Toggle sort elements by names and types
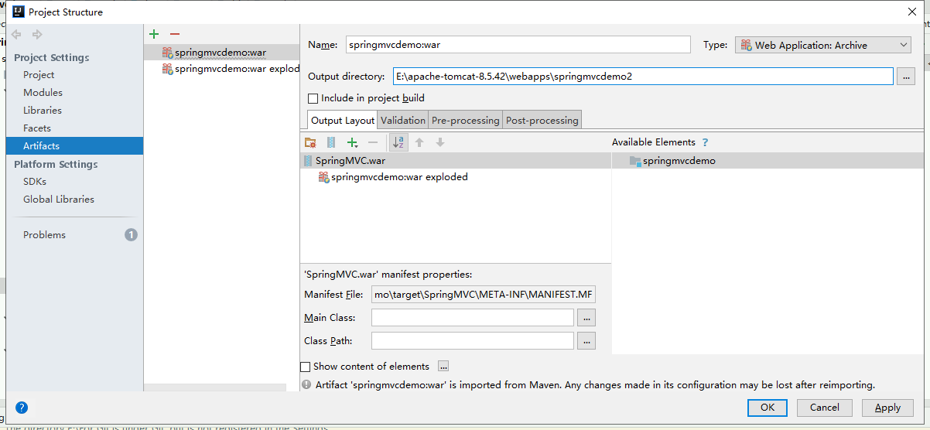The image size is (930, 430). click(x=398, y=142)
